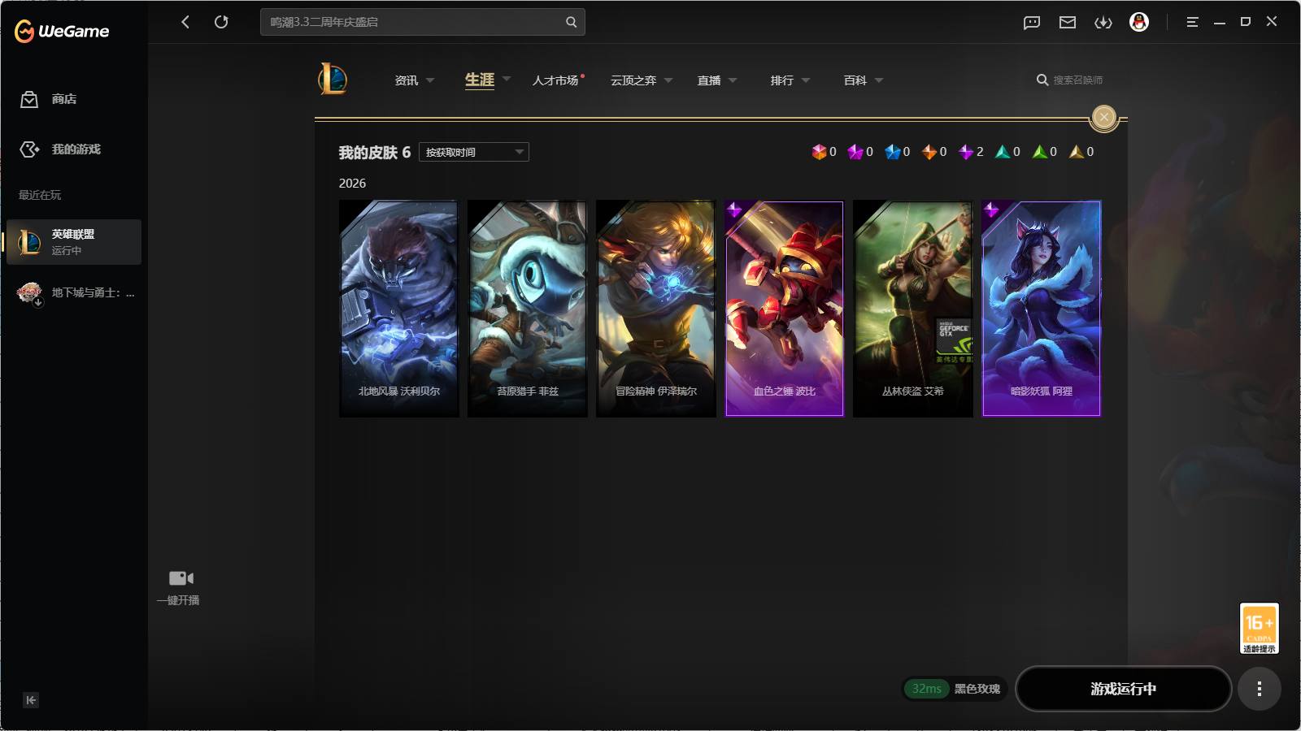Image resolution: width=1301 pixels, height=731 pixels.
Task: Click the 最近在玩 section label
Action: (x=40, y=195)
